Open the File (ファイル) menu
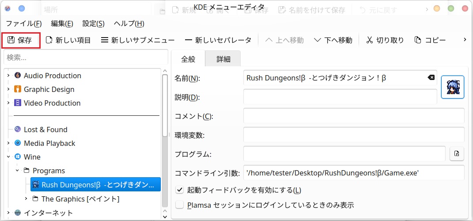 [x=23, y=23]
